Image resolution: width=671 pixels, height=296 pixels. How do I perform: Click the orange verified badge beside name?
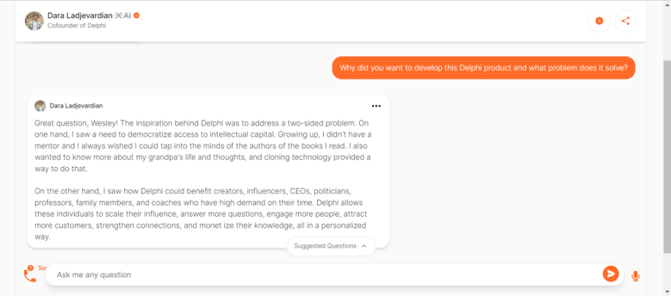(x=137, y=15)
